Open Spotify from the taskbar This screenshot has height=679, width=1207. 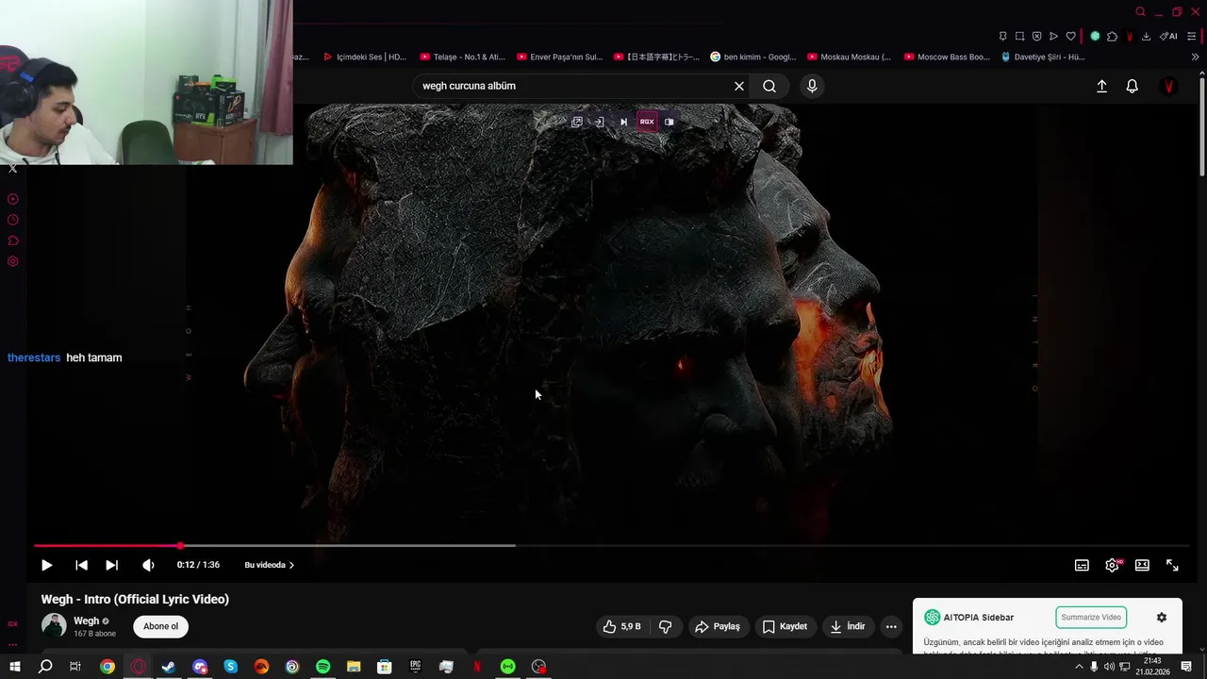pos(322,667)
